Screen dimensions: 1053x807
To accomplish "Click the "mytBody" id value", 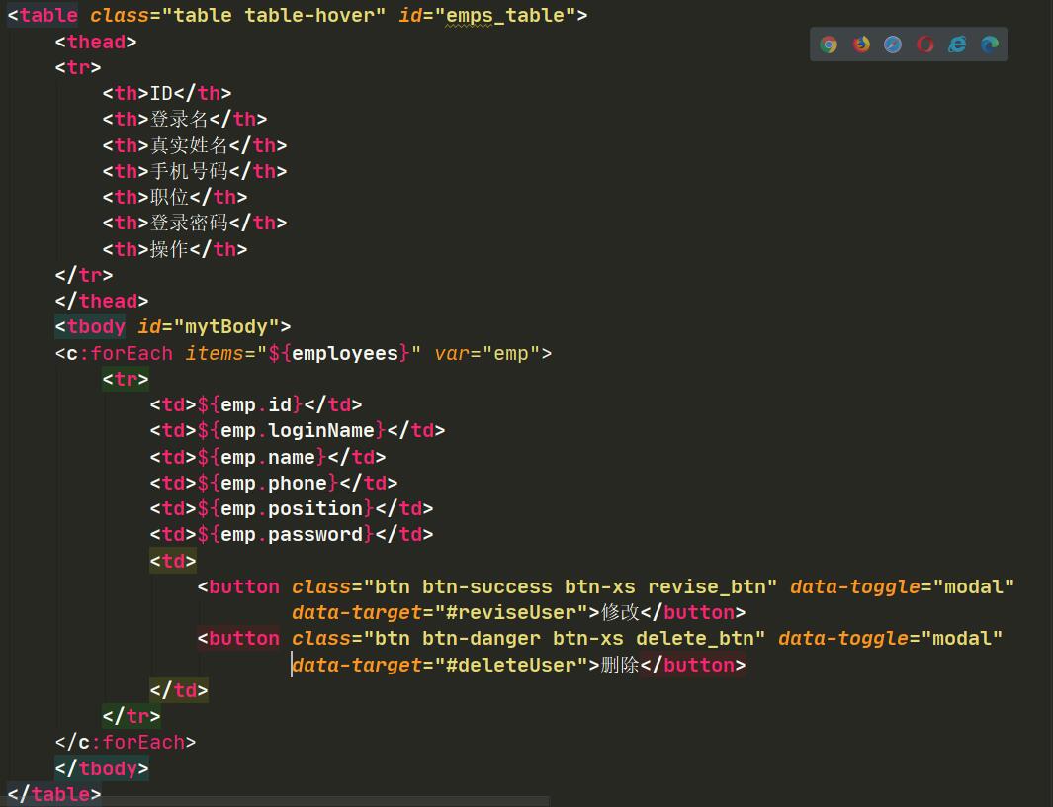I will 226,327.
